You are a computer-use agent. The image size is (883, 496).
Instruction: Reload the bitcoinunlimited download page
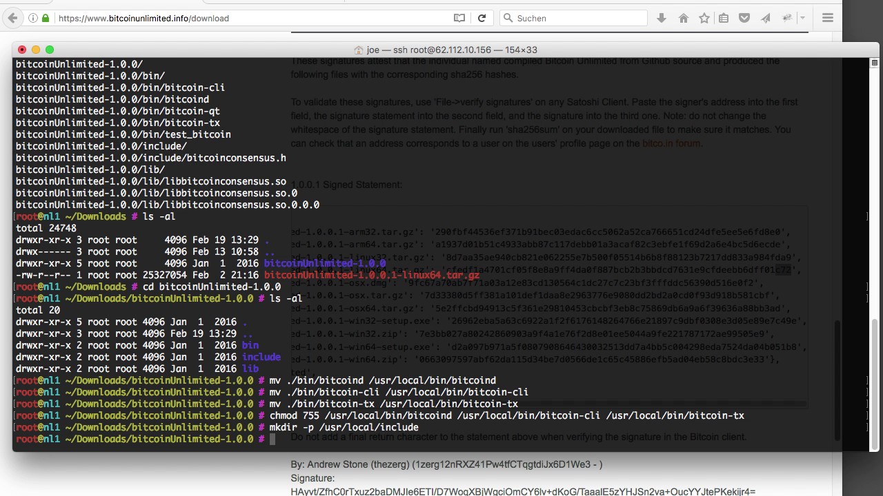(482, 19)
